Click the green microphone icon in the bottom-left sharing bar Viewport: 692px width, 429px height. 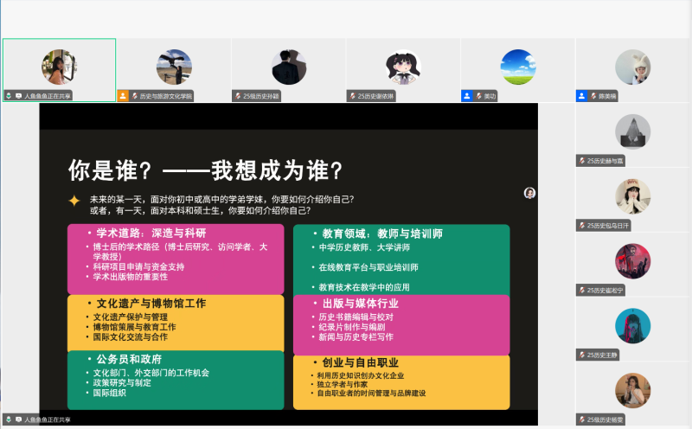[9, 419]
